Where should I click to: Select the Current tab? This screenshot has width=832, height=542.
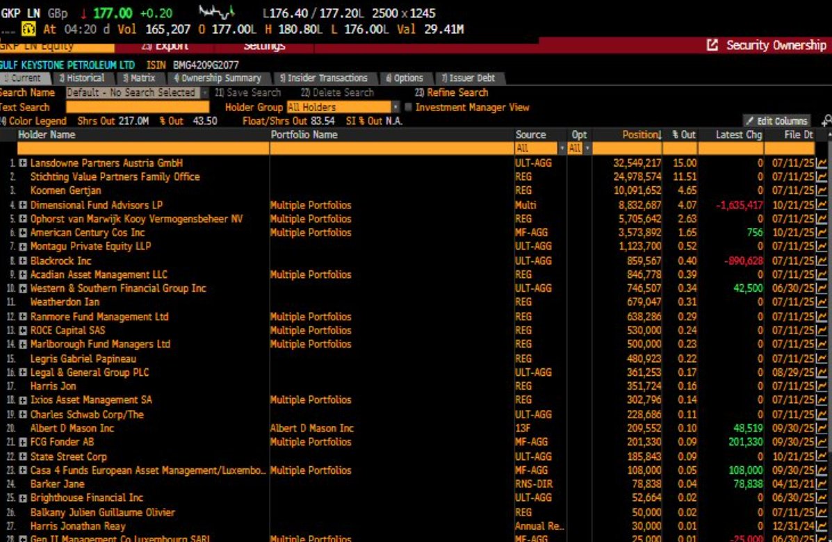(24, 78)
